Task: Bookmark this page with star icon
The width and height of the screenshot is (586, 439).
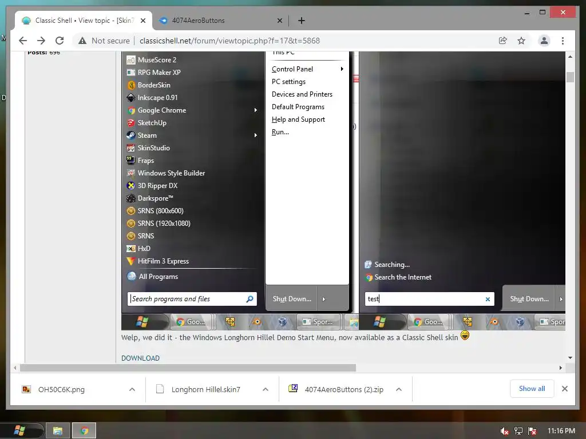Action: (x=521, y=41)
